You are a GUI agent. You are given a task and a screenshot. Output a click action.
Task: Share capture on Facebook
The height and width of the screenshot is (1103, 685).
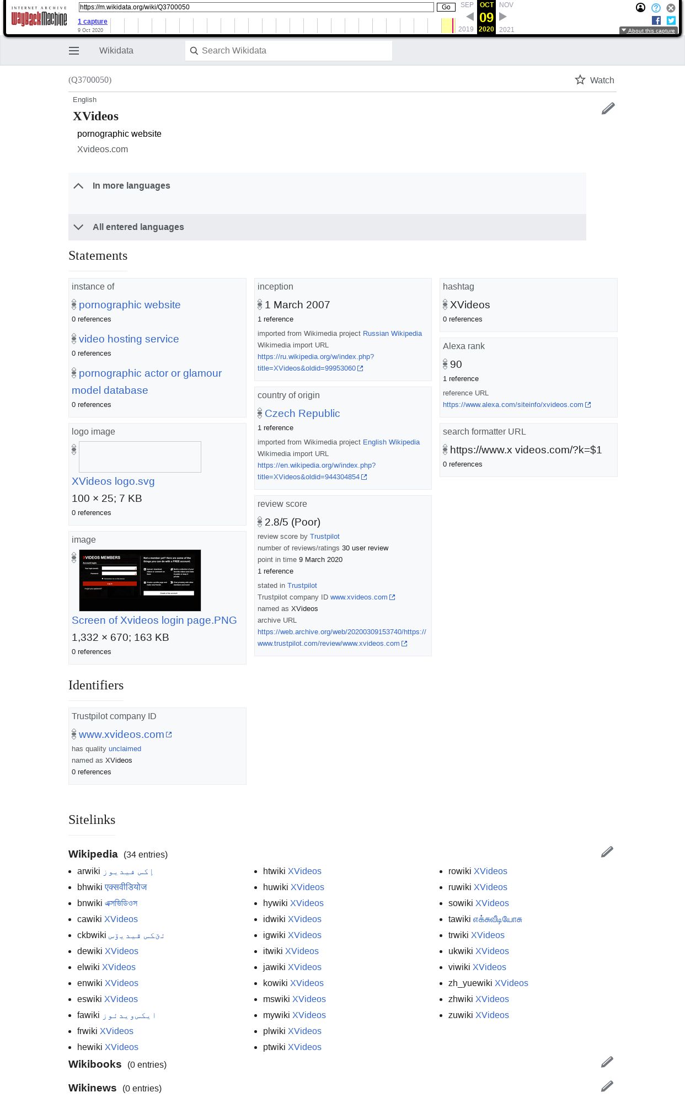(x=656, y=20)
